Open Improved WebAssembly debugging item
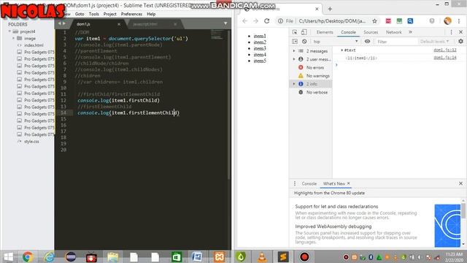Screen dimensions: 467x263 click(333, 226)
